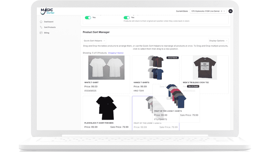
Task: Go to Sort Products
Action: [x=50, y=27]
